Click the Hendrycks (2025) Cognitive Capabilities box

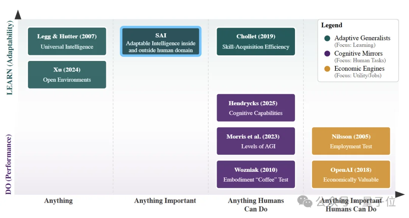(256, 108)
